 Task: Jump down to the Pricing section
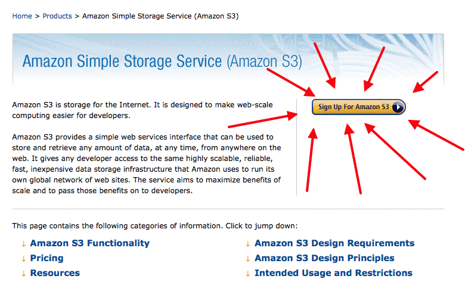tap(47, 258)
